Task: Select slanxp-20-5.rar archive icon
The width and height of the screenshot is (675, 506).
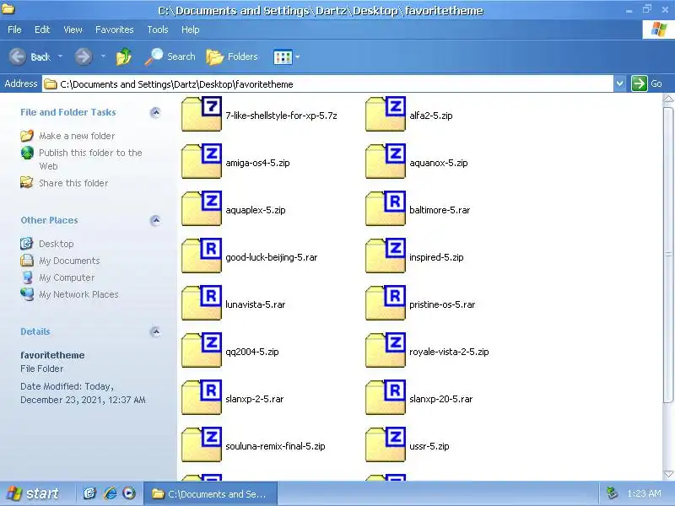Action: coord(386,397)
